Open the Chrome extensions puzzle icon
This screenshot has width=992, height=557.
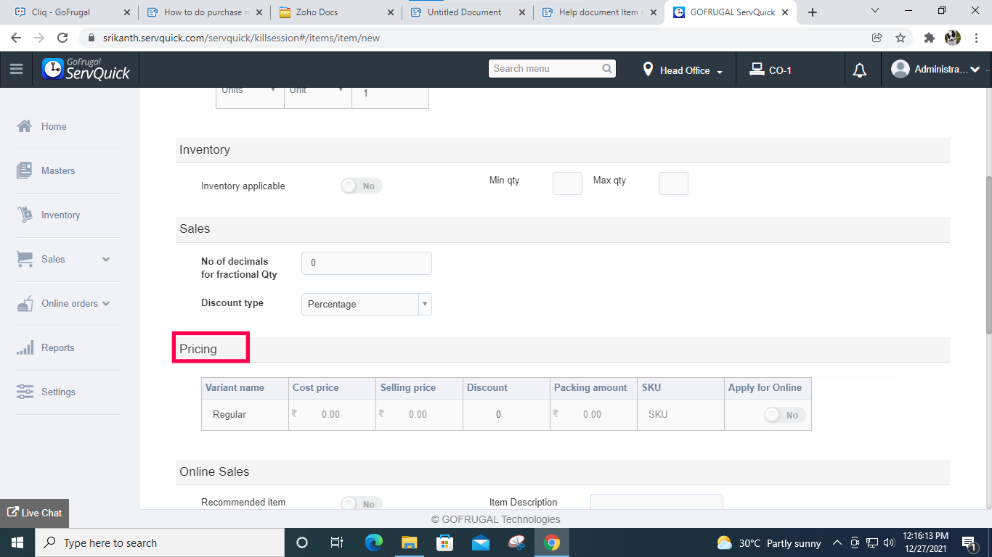click(x=929, y=38)
